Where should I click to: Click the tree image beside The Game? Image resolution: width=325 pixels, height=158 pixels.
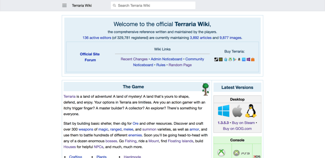point(206,89)
